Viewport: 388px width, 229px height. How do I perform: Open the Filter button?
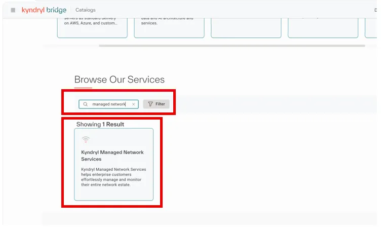[157, 104]
